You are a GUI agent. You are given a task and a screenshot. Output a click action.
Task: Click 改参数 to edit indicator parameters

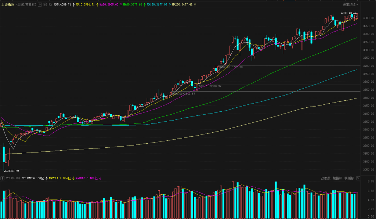325,178
